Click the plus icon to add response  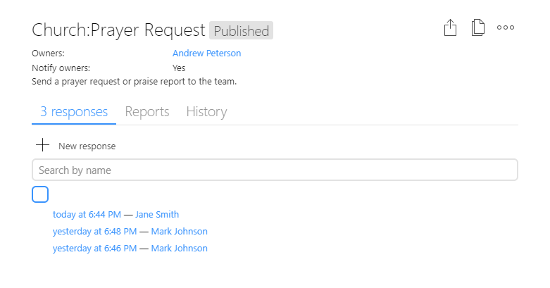click(x=42, y=145)
